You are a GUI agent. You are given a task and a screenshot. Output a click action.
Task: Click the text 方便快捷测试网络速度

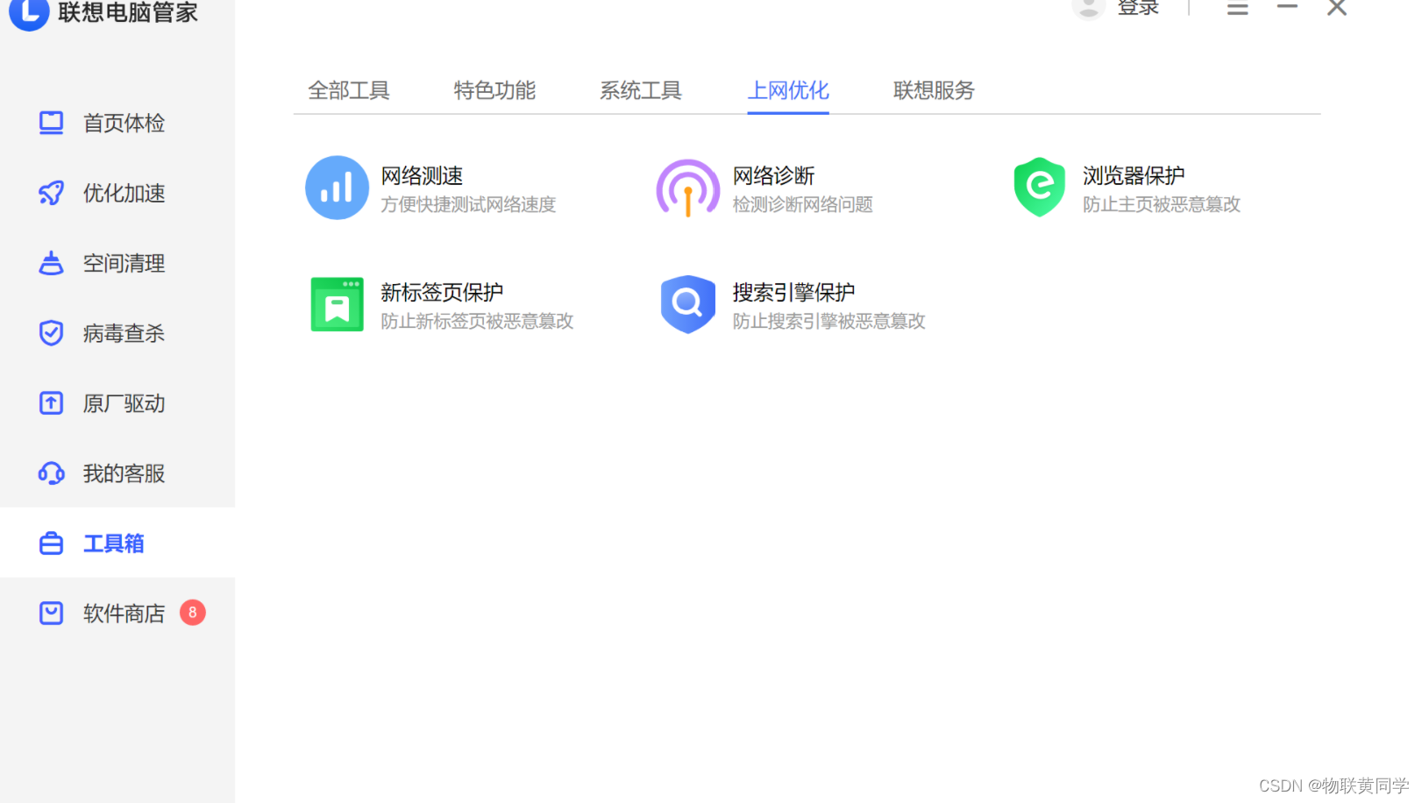(x=468, y=204)
